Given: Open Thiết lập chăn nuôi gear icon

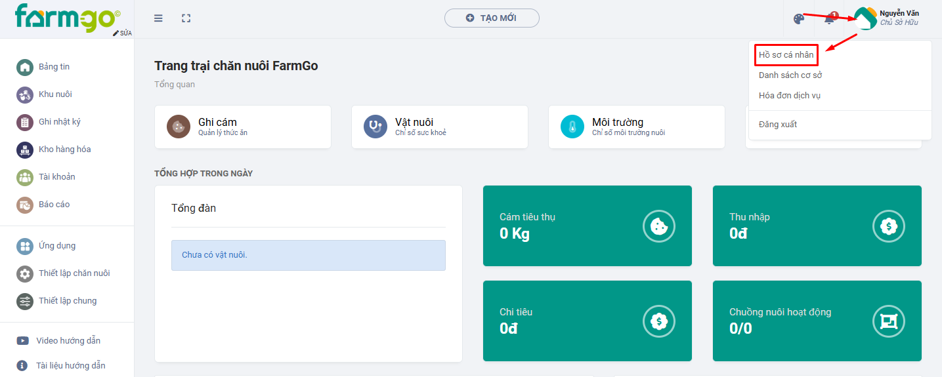Looking at the screenshot, I should pos(25,273).
